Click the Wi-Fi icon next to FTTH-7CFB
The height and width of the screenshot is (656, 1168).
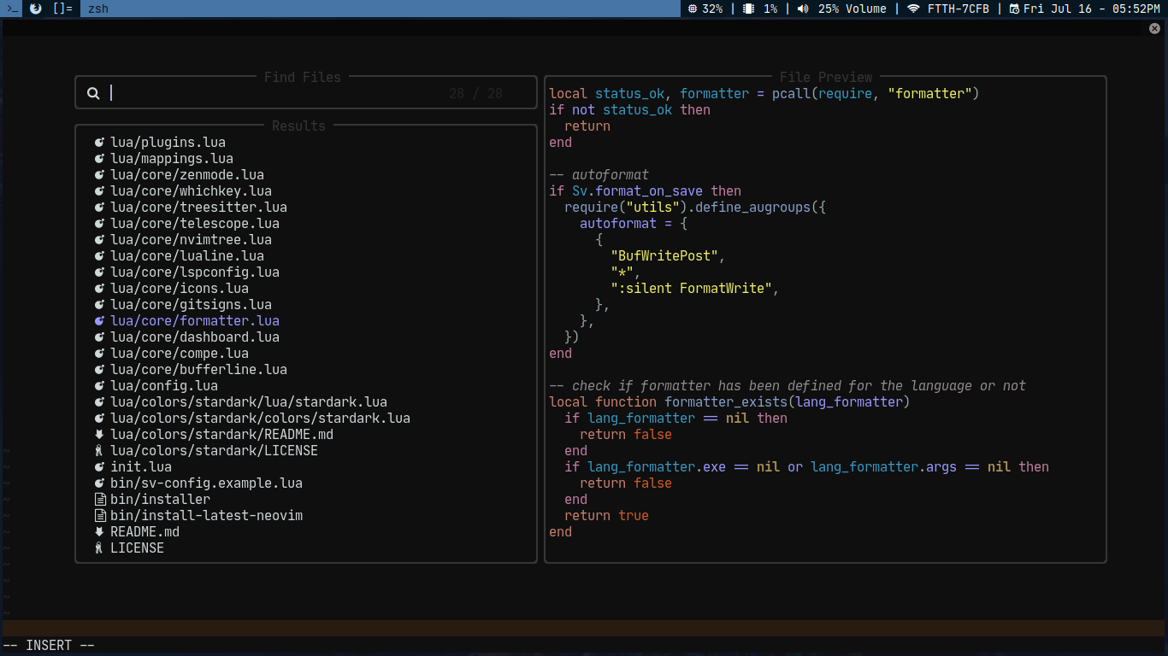913,9
